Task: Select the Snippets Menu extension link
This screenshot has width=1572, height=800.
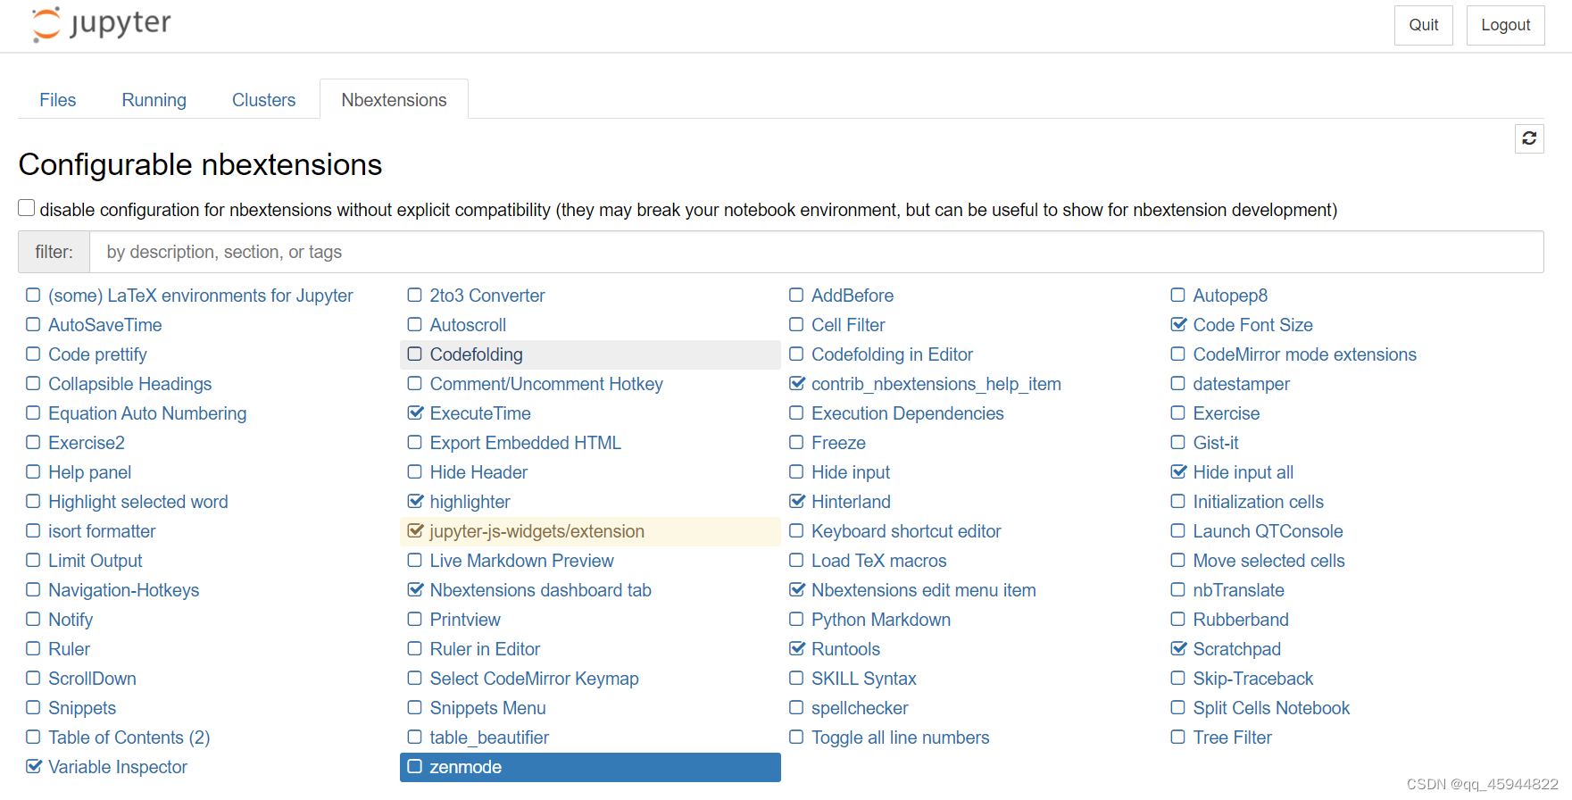Action: click(x=488, y=708)
